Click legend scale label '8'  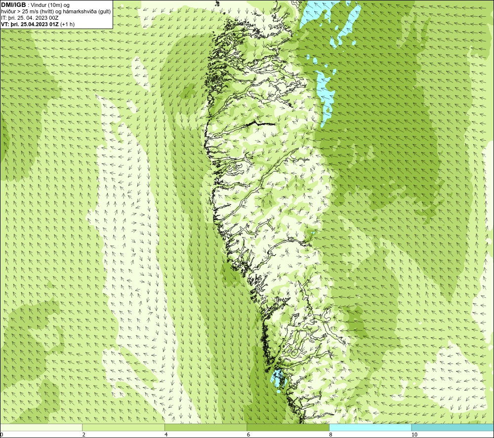(331, 435)
